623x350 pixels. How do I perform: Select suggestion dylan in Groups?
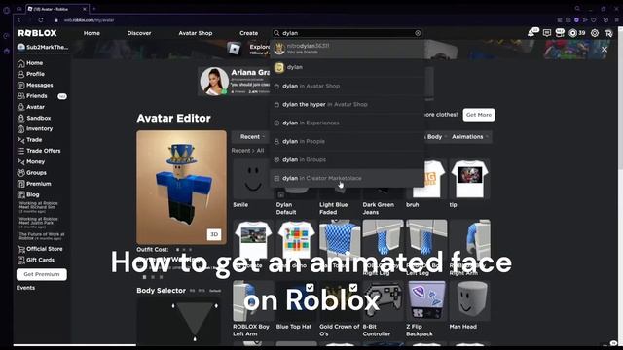click(x=348, y=159)
